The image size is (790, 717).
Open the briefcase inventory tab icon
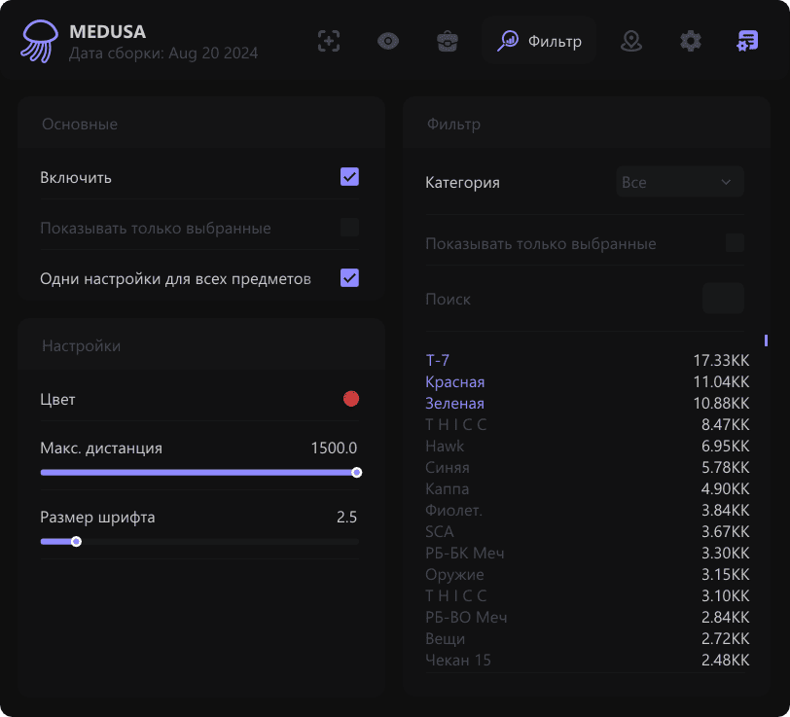[x=448, y=41]
